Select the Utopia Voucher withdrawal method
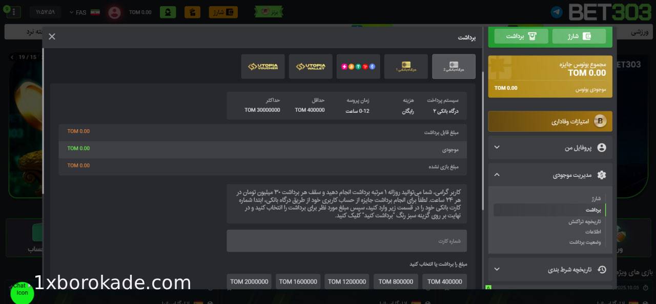The width and height of the screenshot is (656, 304). pos(263,67)
